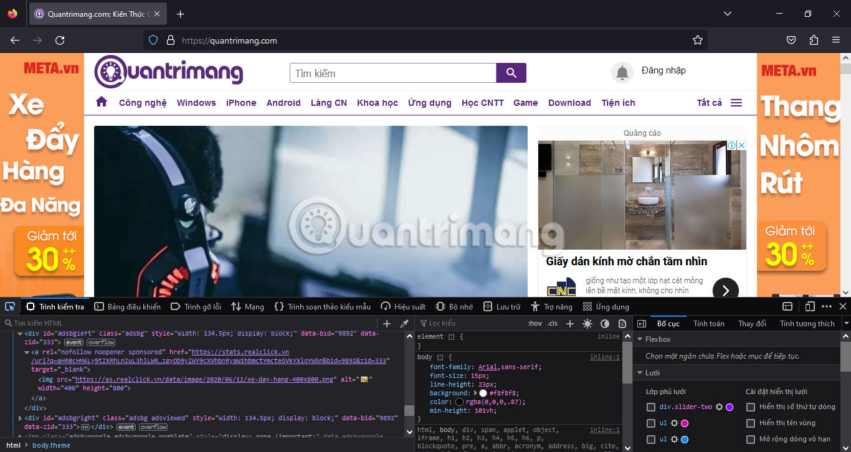Switch to Bảng điều khiển console tab
The width and height of the screenshot is (851, 452).
pos(127,306)
